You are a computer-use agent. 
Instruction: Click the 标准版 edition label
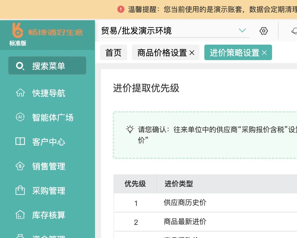coord(18,43)
